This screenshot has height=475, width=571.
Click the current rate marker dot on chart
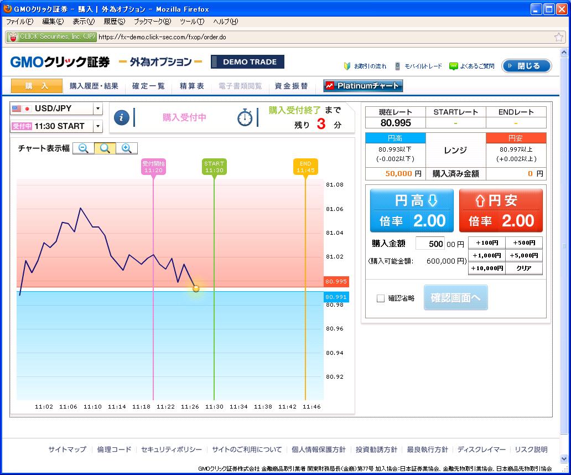point(196,288)
